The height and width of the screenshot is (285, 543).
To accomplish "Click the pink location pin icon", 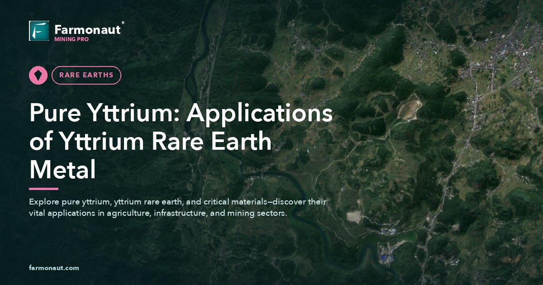I will [38, 75].
